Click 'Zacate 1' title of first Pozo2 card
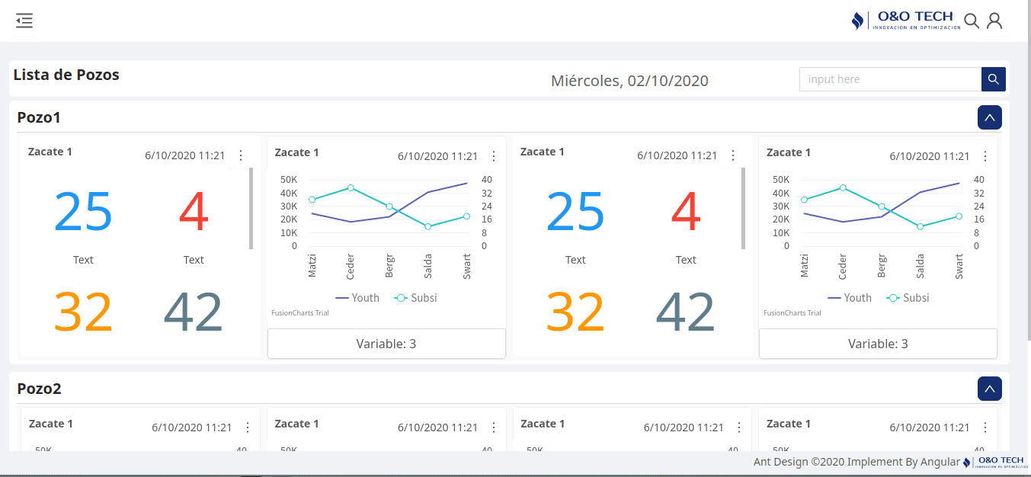 [x=51, y=424]
